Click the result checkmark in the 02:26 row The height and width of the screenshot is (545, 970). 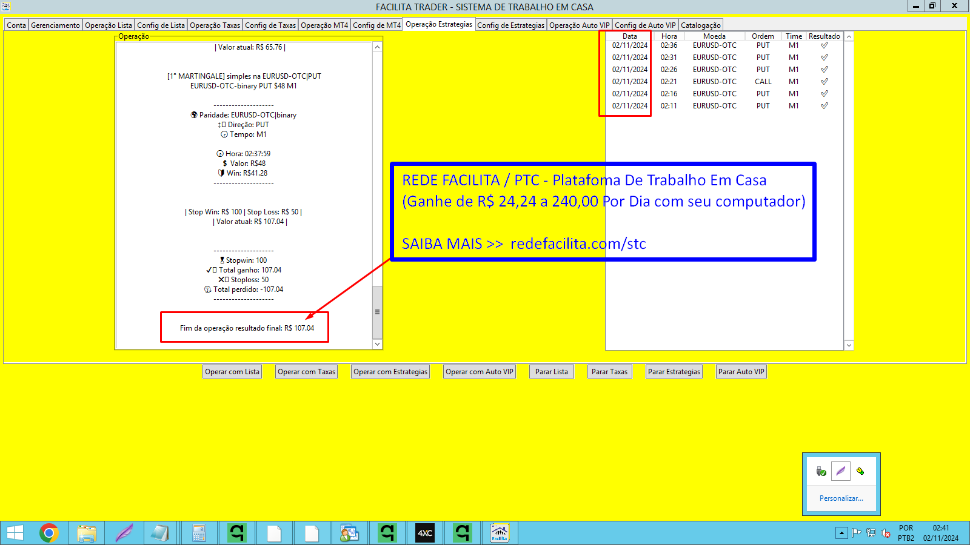pos(824,70)
